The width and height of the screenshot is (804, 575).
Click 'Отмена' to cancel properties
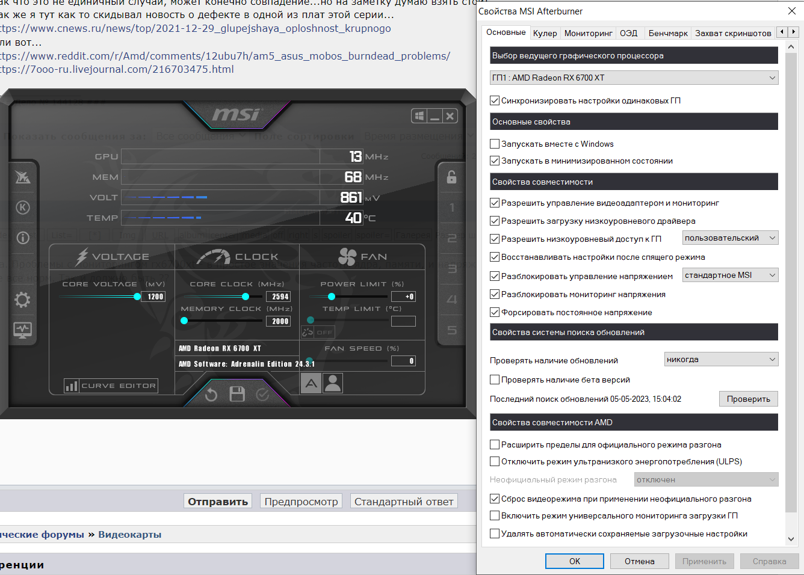(640, 561)
